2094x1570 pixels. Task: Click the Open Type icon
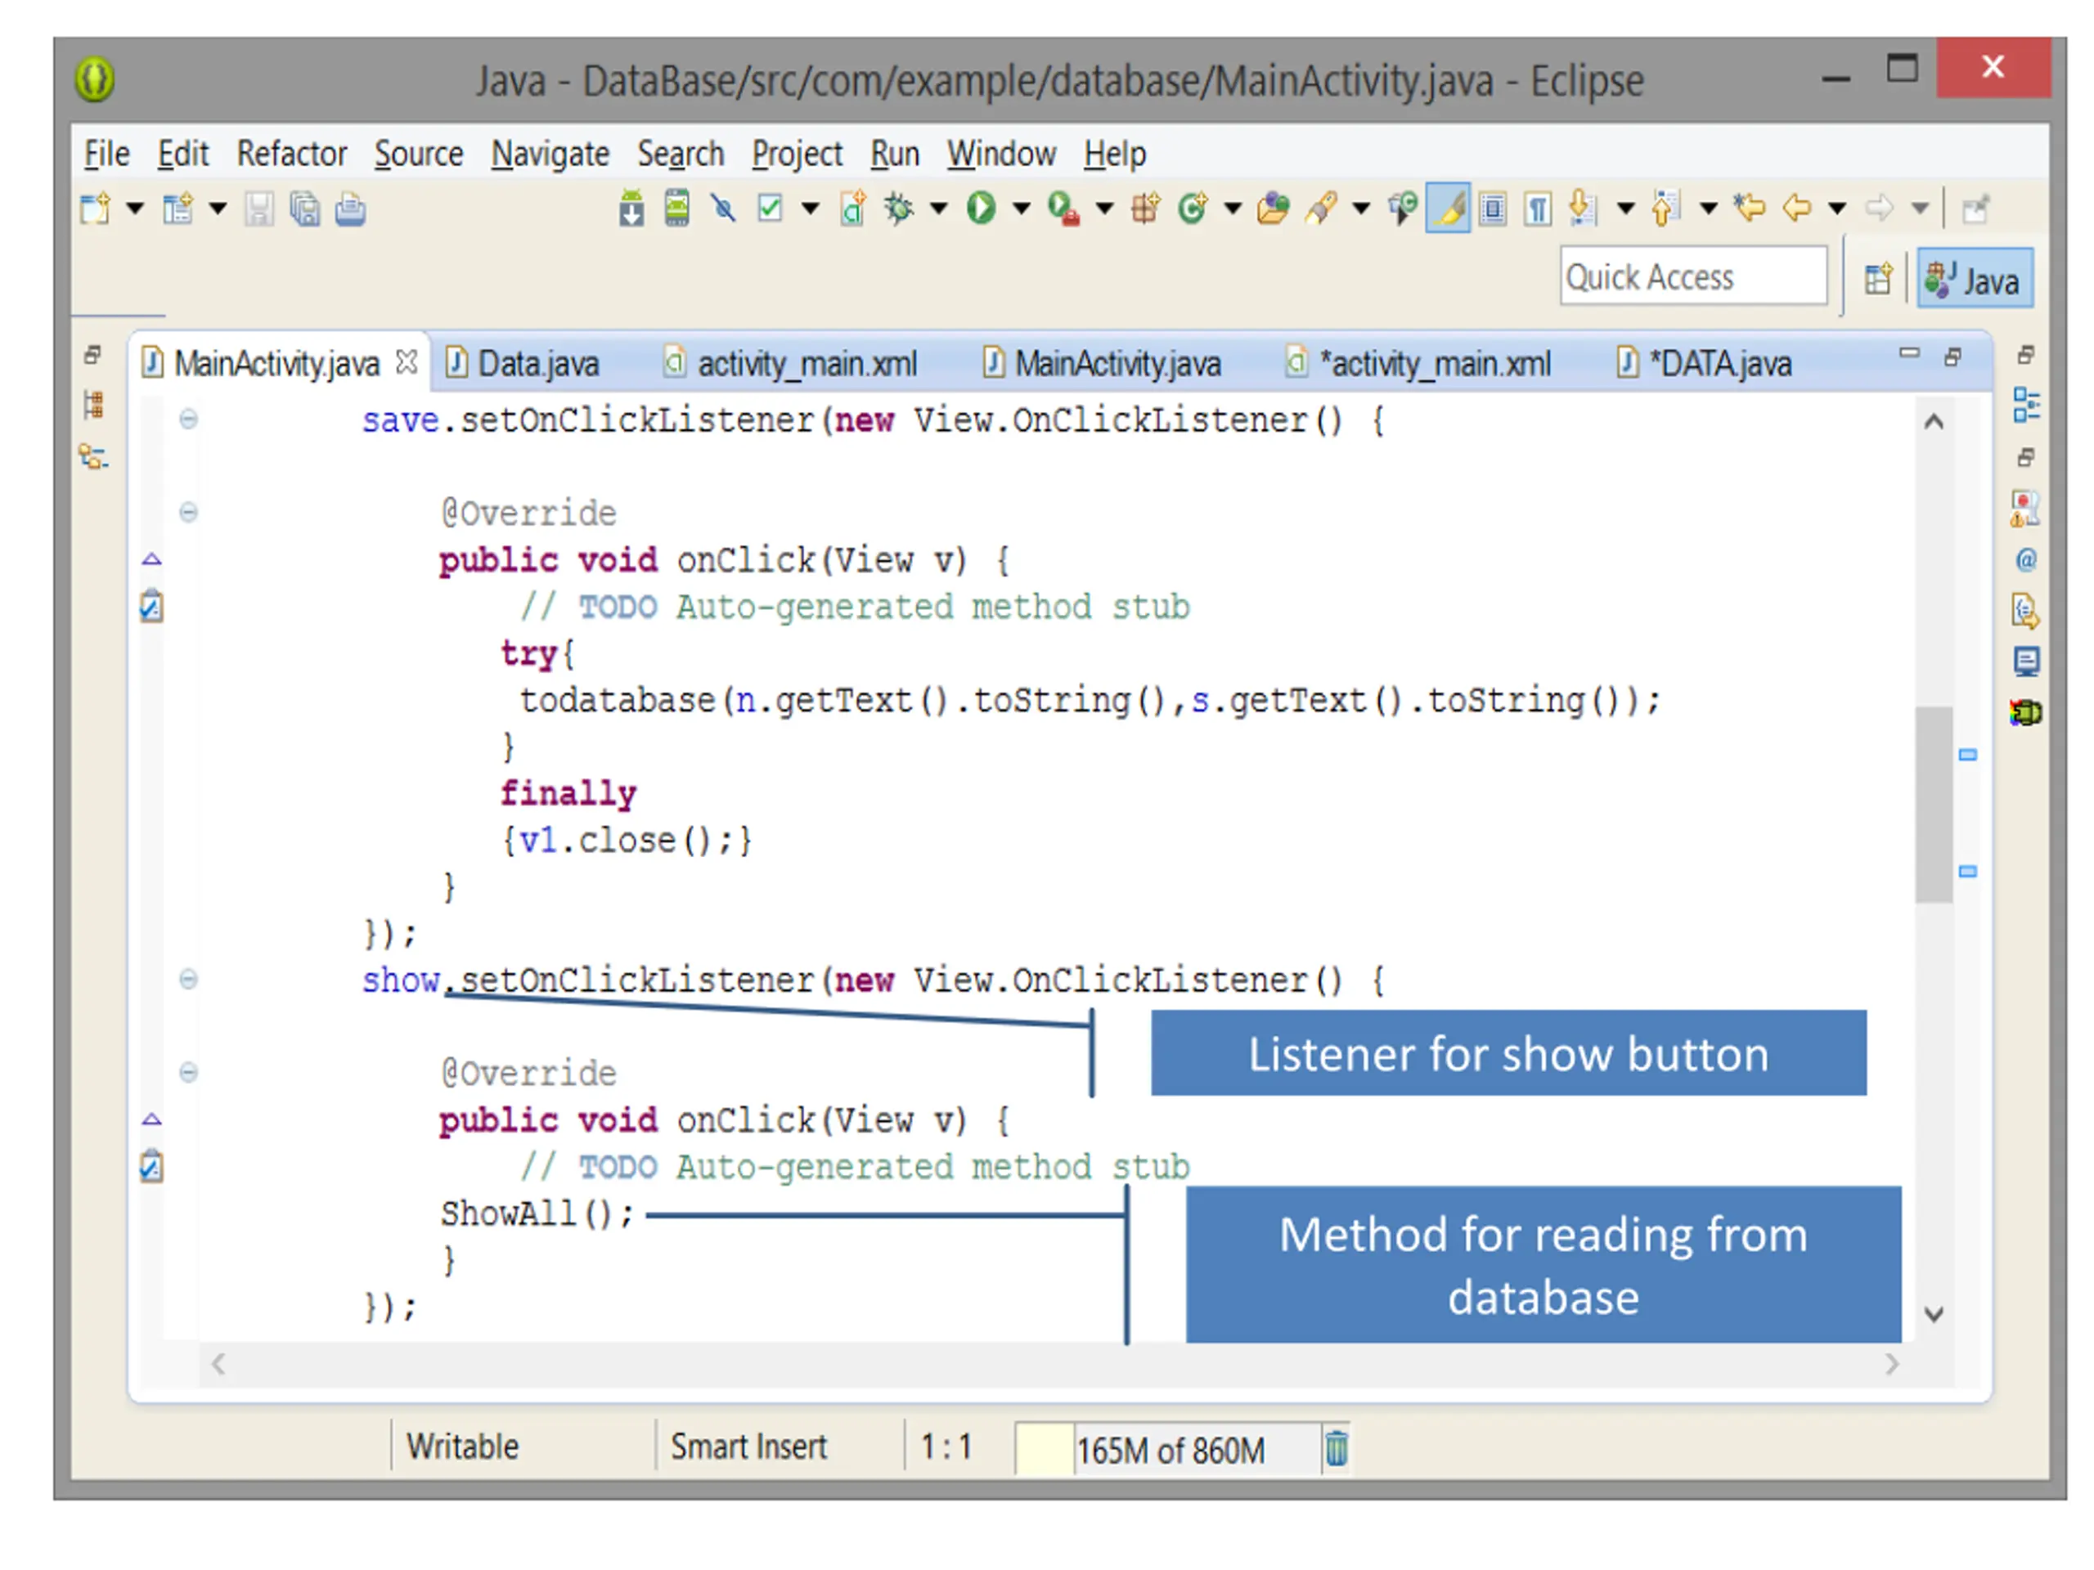(x=1274, y=209)
